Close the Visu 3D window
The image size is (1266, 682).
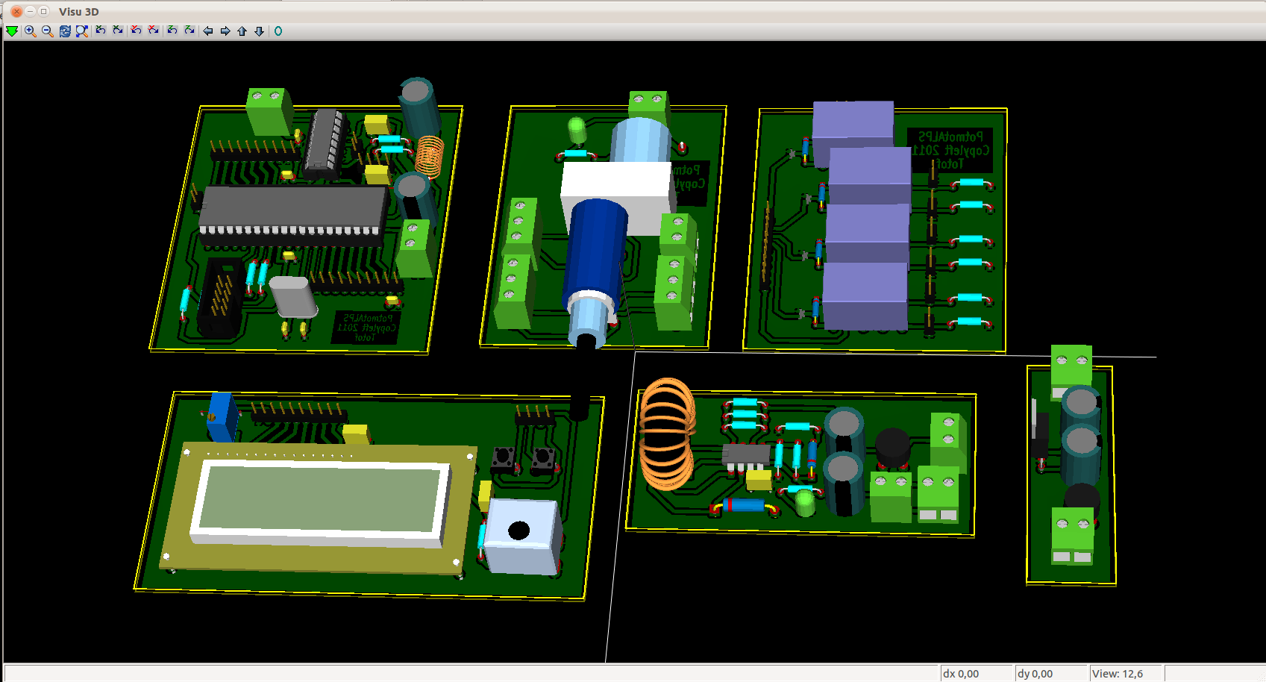click(x=16, y=11)
